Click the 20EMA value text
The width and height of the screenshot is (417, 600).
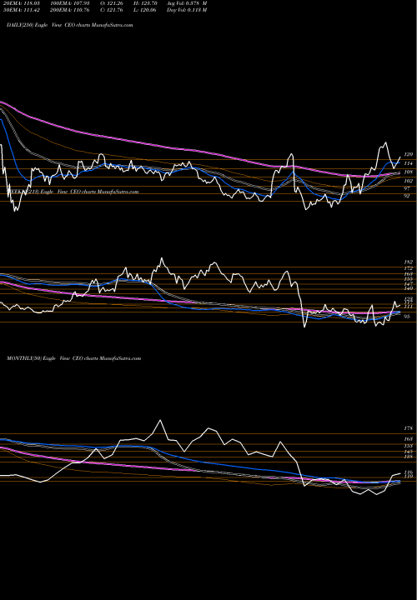point(20,3)
